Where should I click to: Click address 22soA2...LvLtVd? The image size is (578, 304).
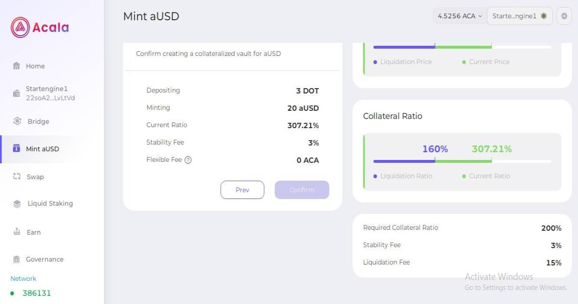[50, 98]
